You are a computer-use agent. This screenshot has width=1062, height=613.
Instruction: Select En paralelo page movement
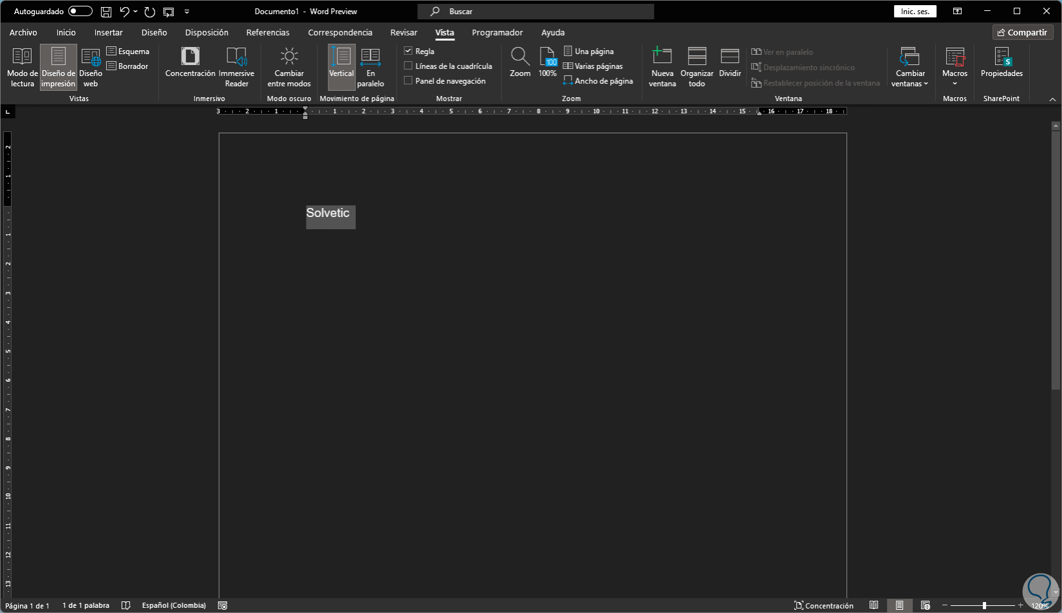coord(371,67)
